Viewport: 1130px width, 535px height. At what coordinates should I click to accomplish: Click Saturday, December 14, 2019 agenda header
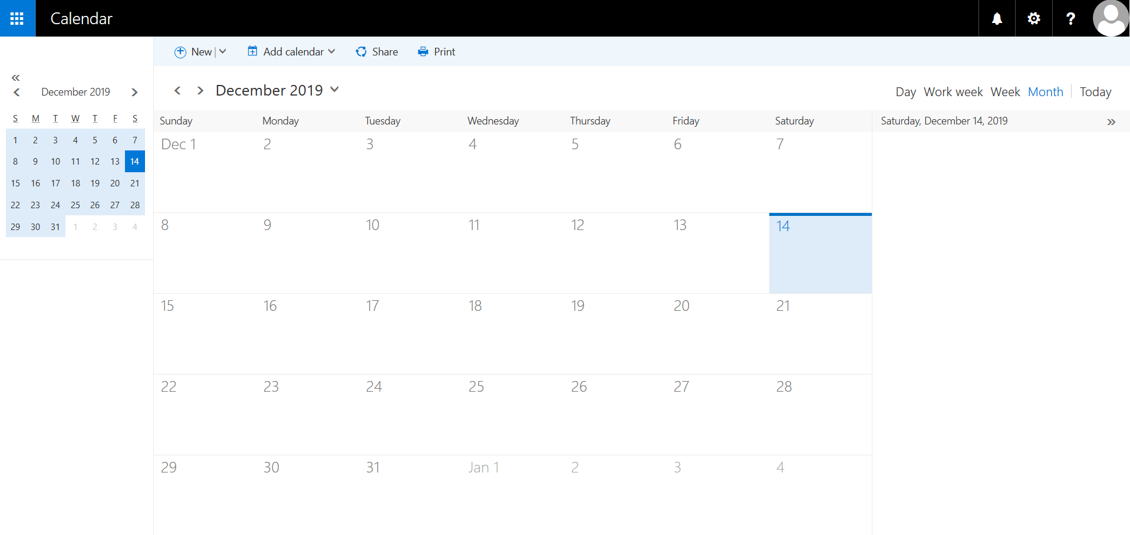[x=944, y=121]
